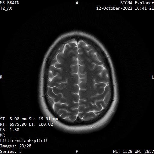Click the posterior 'P' orientation marker
Image resolution: width=154 pixels, height=154 pixels.
[77, 151]
